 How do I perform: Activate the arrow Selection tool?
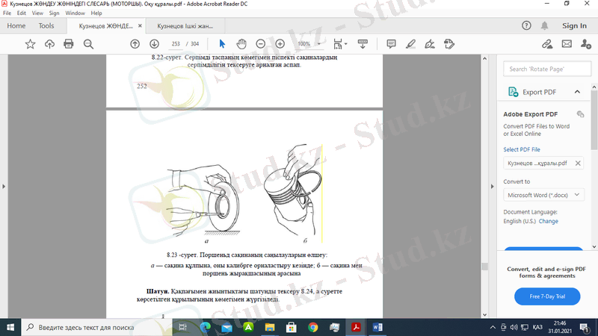[222, 44]
